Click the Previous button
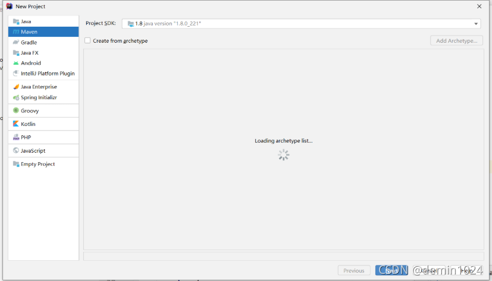Image resolution: width=492 pixels, height=281 pixels. tap(353, 270)
